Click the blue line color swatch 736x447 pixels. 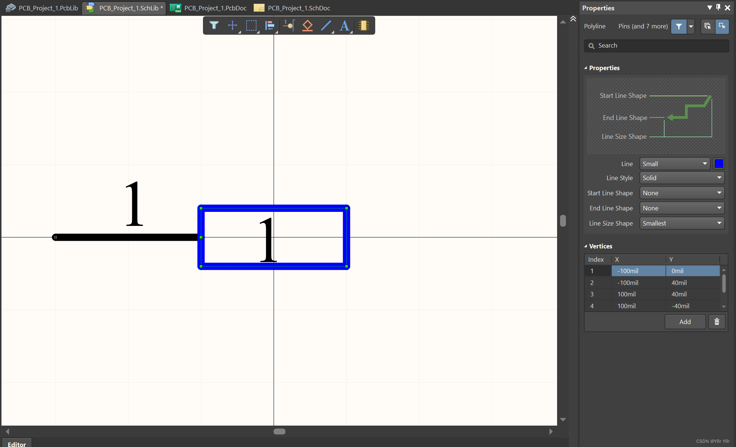[x=719, y=164]
